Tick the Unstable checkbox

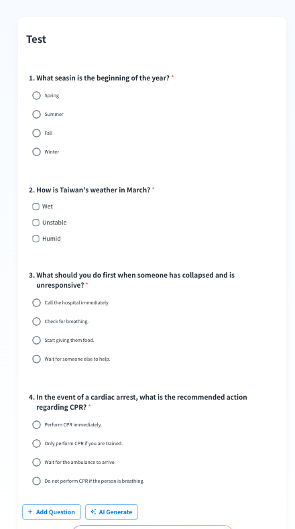(36, 223)
